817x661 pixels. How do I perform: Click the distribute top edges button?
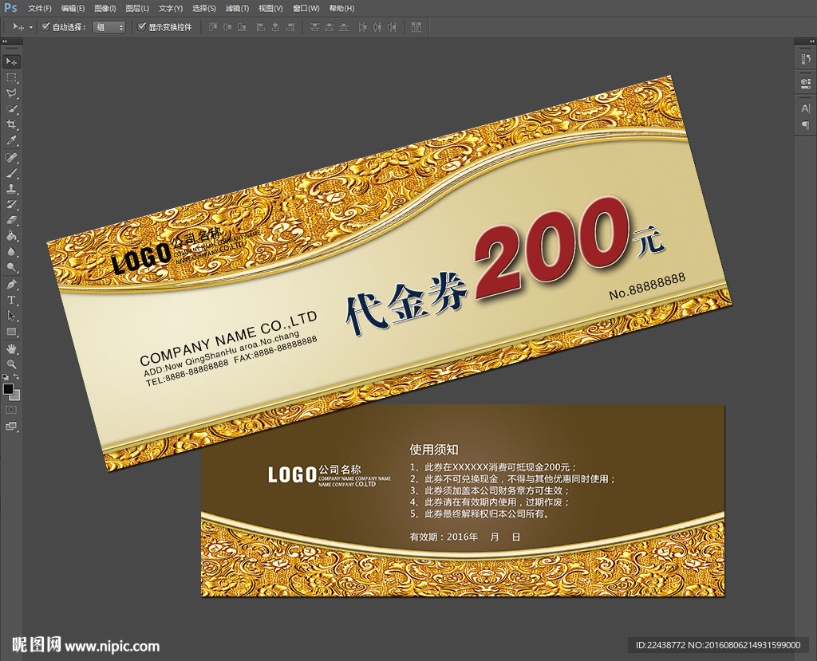click(x=314, y=27)
